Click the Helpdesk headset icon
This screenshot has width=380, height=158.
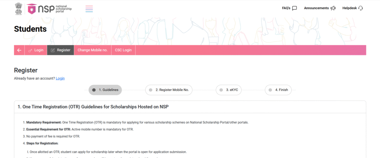click(361, 8)
